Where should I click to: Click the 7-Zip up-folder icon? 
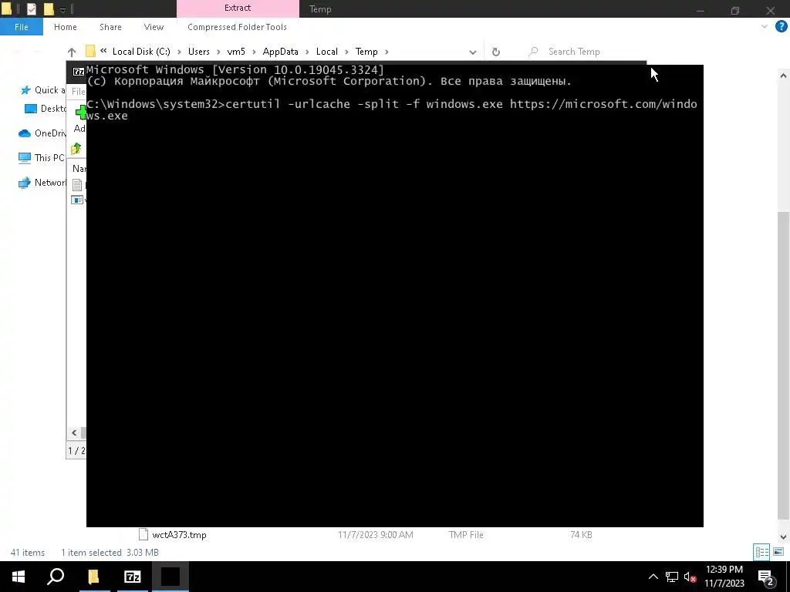[76, 149]
